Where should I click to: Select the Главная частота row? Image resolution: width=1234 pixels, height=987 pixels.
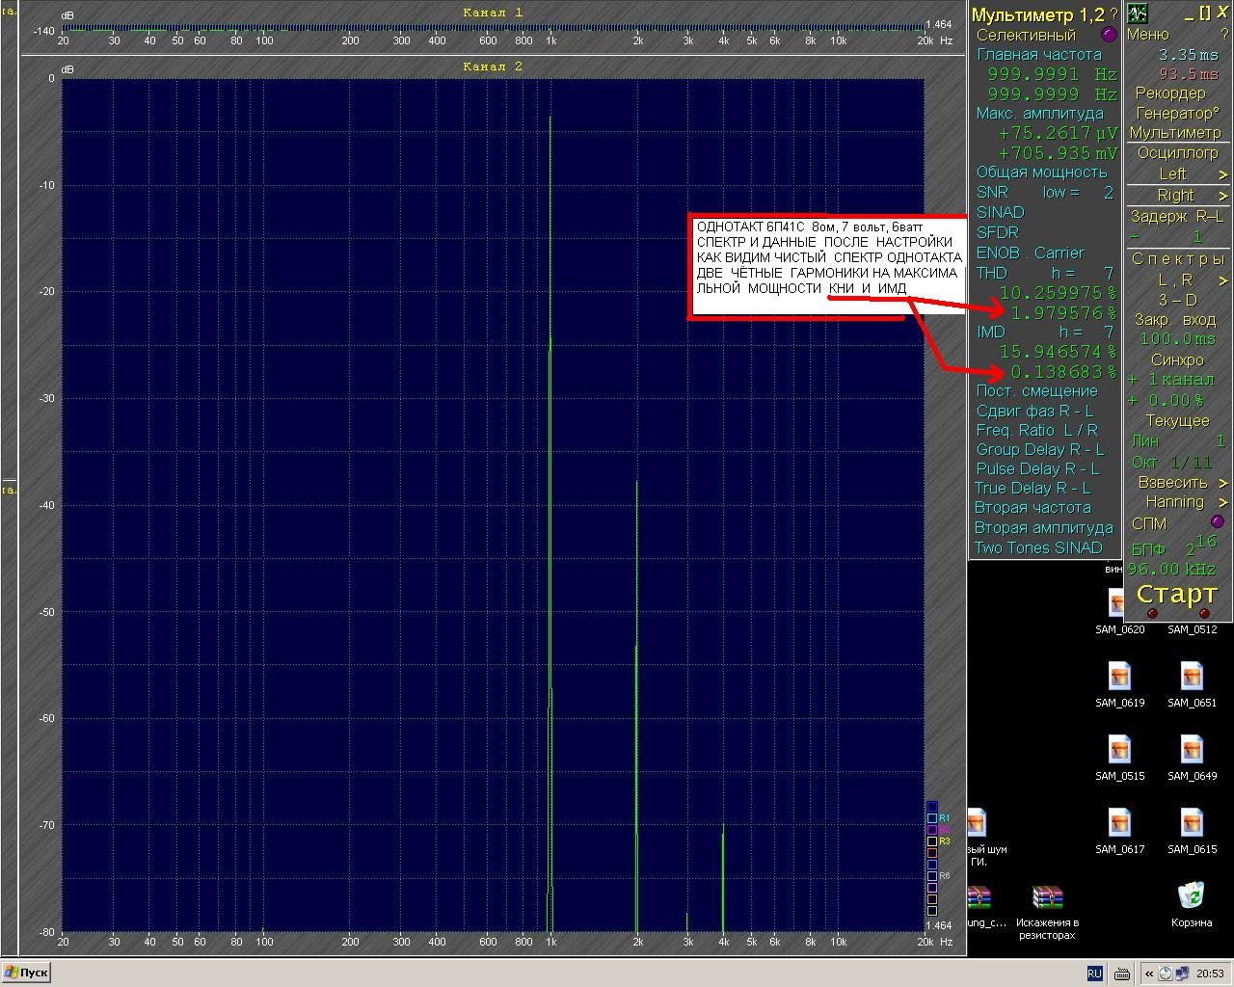(1039, 55)
